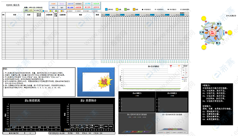Viewport: 238px width, 136px height.
Task: Click the 类型 column header
Action: [29, 15]
